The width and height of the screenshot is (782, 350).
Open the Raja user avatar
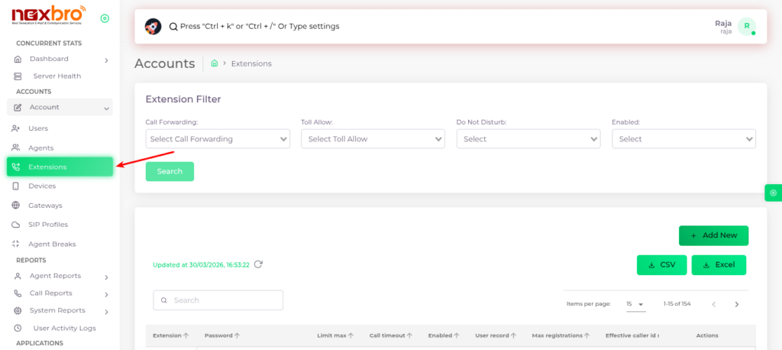748,26
